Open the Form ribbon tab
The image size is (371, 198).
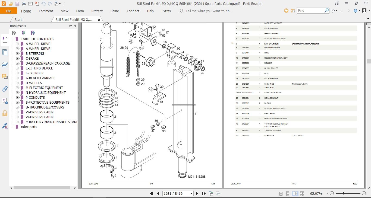click(x=80, y=11)
